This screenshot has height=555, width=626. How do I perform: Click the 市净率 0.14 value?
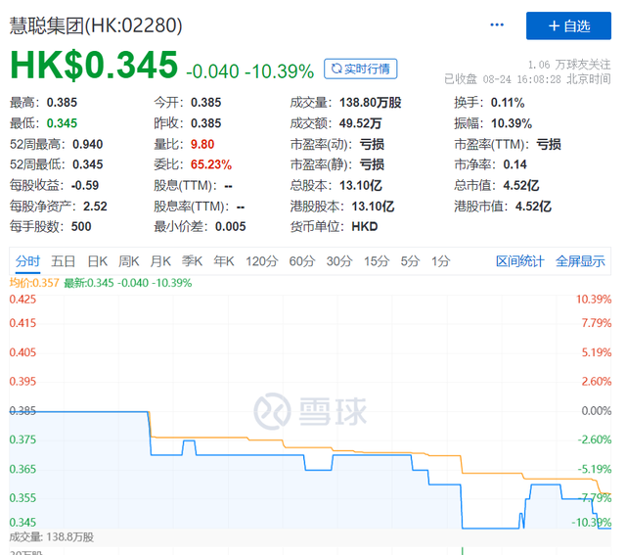[x=514, y=164]
